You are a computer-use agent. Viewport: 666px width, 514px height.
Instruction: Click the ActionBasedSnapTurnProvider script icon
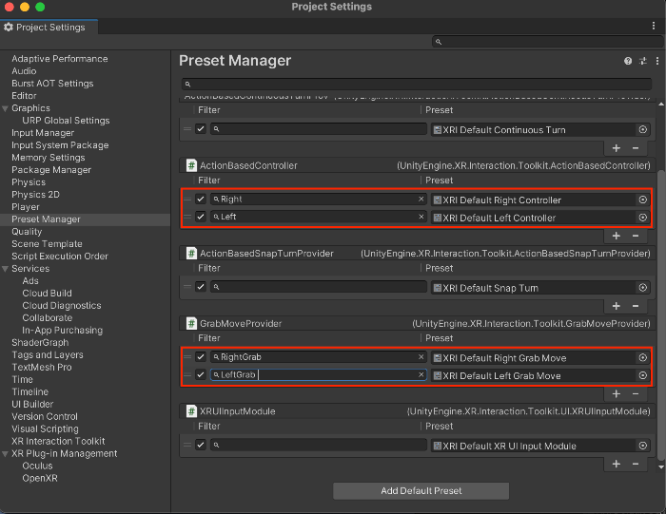point(191,253)
